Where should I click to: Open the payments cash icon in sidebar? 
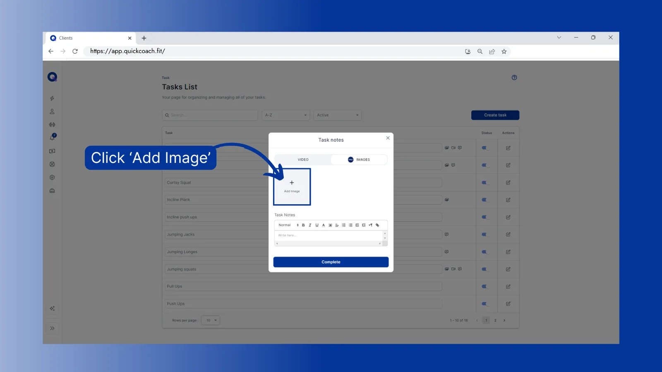click(x=52, y=151)
